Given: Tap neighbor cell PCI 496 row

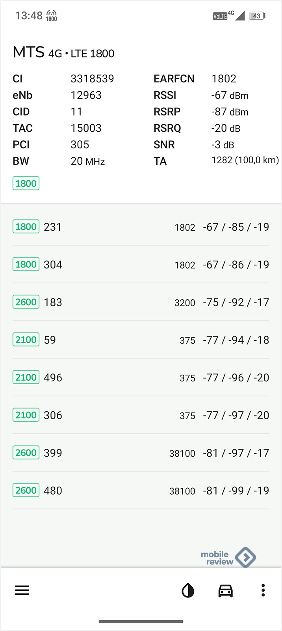Looking at the screenshot, I should (x=141, y=378).
